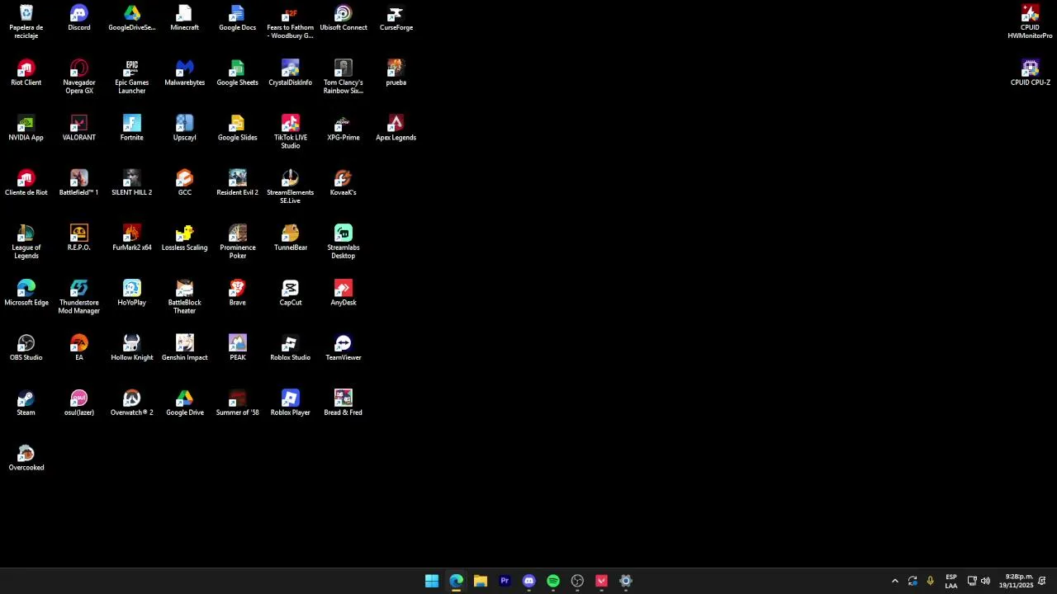
Task: Select the CapCut shortcut
Action: [291, 294]
